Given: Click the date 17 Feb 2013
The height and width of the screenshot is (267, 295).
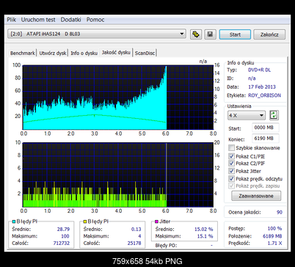Looking at the screenshot, I should tap(262, 87).
